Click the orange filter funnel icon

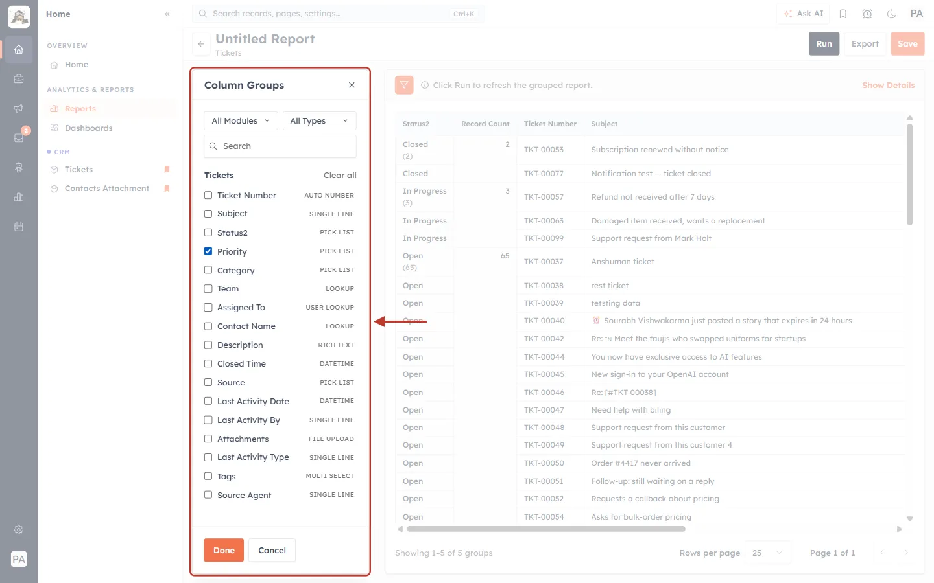point(404,85)
